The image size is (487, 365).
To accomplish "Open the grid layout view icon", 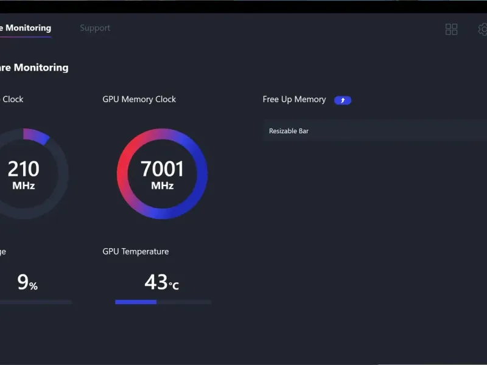I will click(x=451, y=29).
